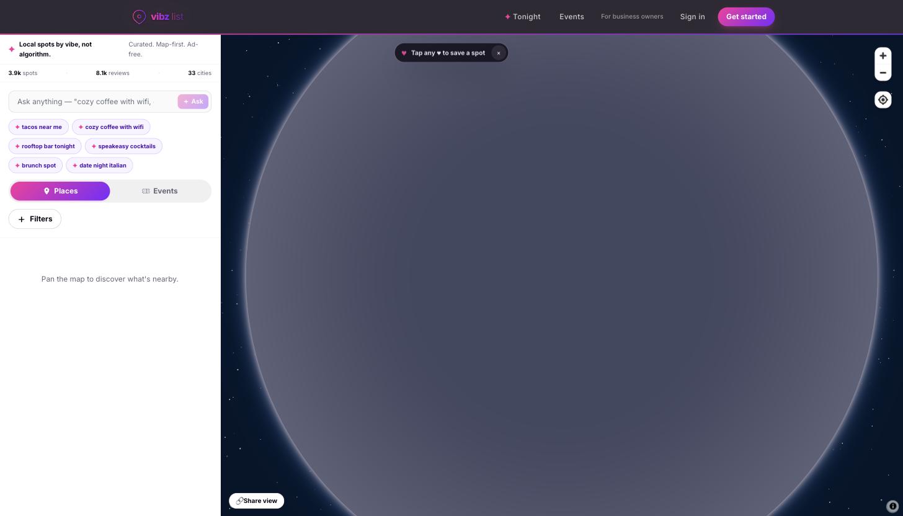Click the 3.9k spots stat
The height and width of the screenshot is (516, 903).
(23, 73)
